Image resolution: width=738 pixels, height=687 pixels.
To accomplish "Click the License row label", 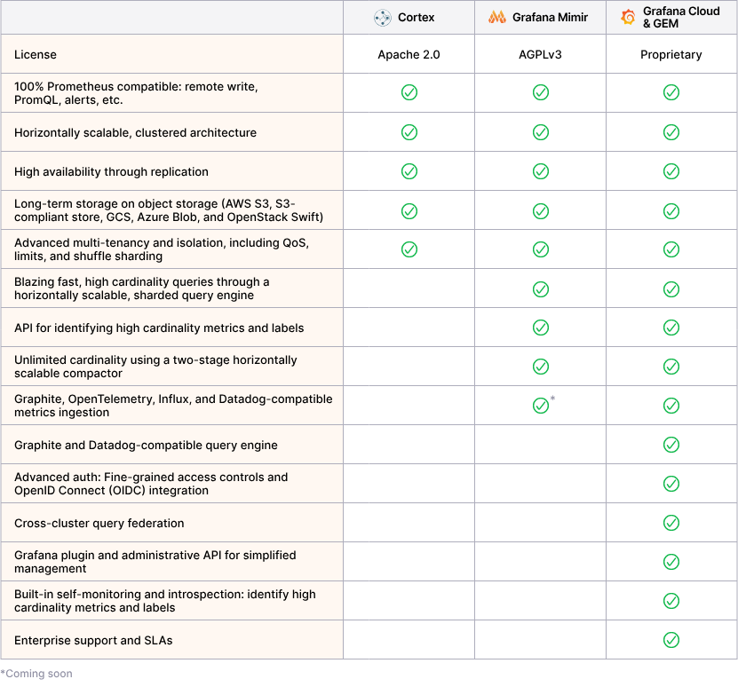I will (x=36, y=55).
